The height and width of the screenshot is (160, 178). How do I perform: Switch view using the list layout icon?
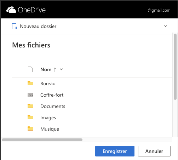click(x=156, y=26)
